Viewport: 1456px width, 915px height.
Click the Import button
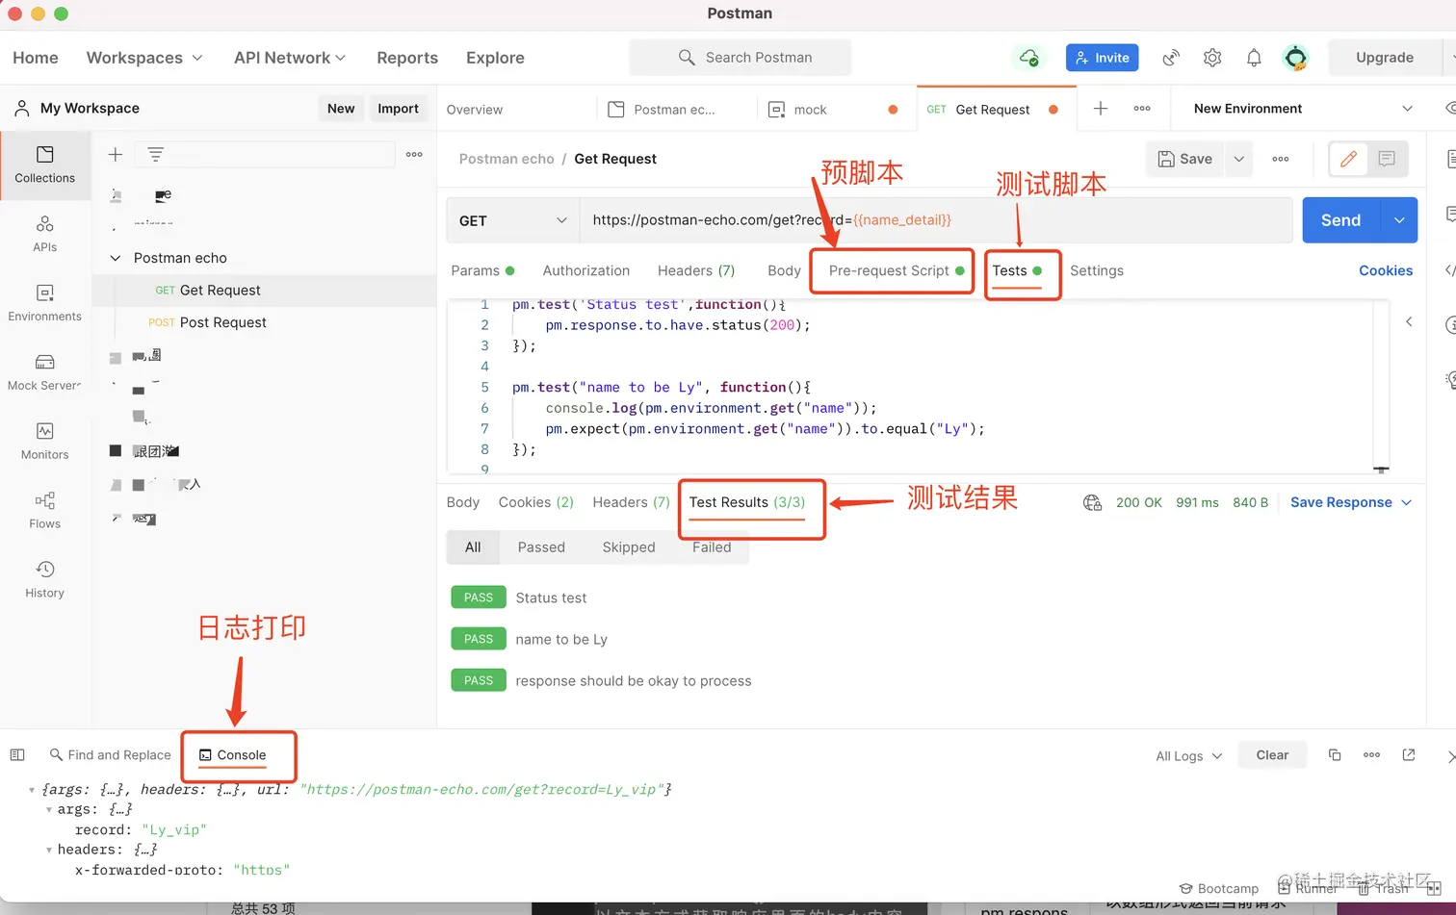(398, 109)
